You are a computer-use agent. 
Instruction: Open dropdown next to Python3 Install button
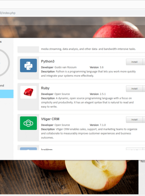click(144, 62)
